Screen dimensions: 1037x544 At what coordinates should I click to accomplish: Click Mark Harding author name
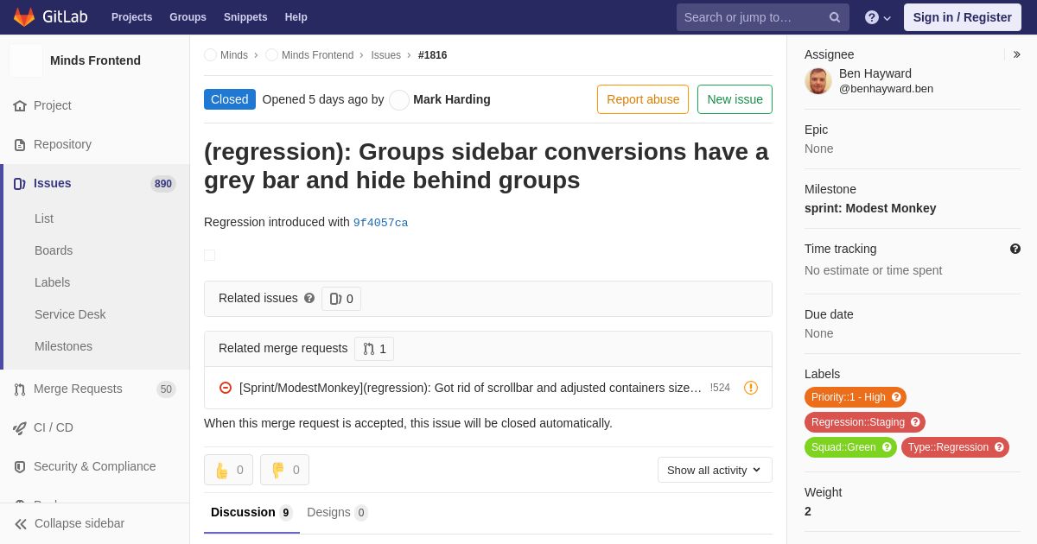click(452, 99)
